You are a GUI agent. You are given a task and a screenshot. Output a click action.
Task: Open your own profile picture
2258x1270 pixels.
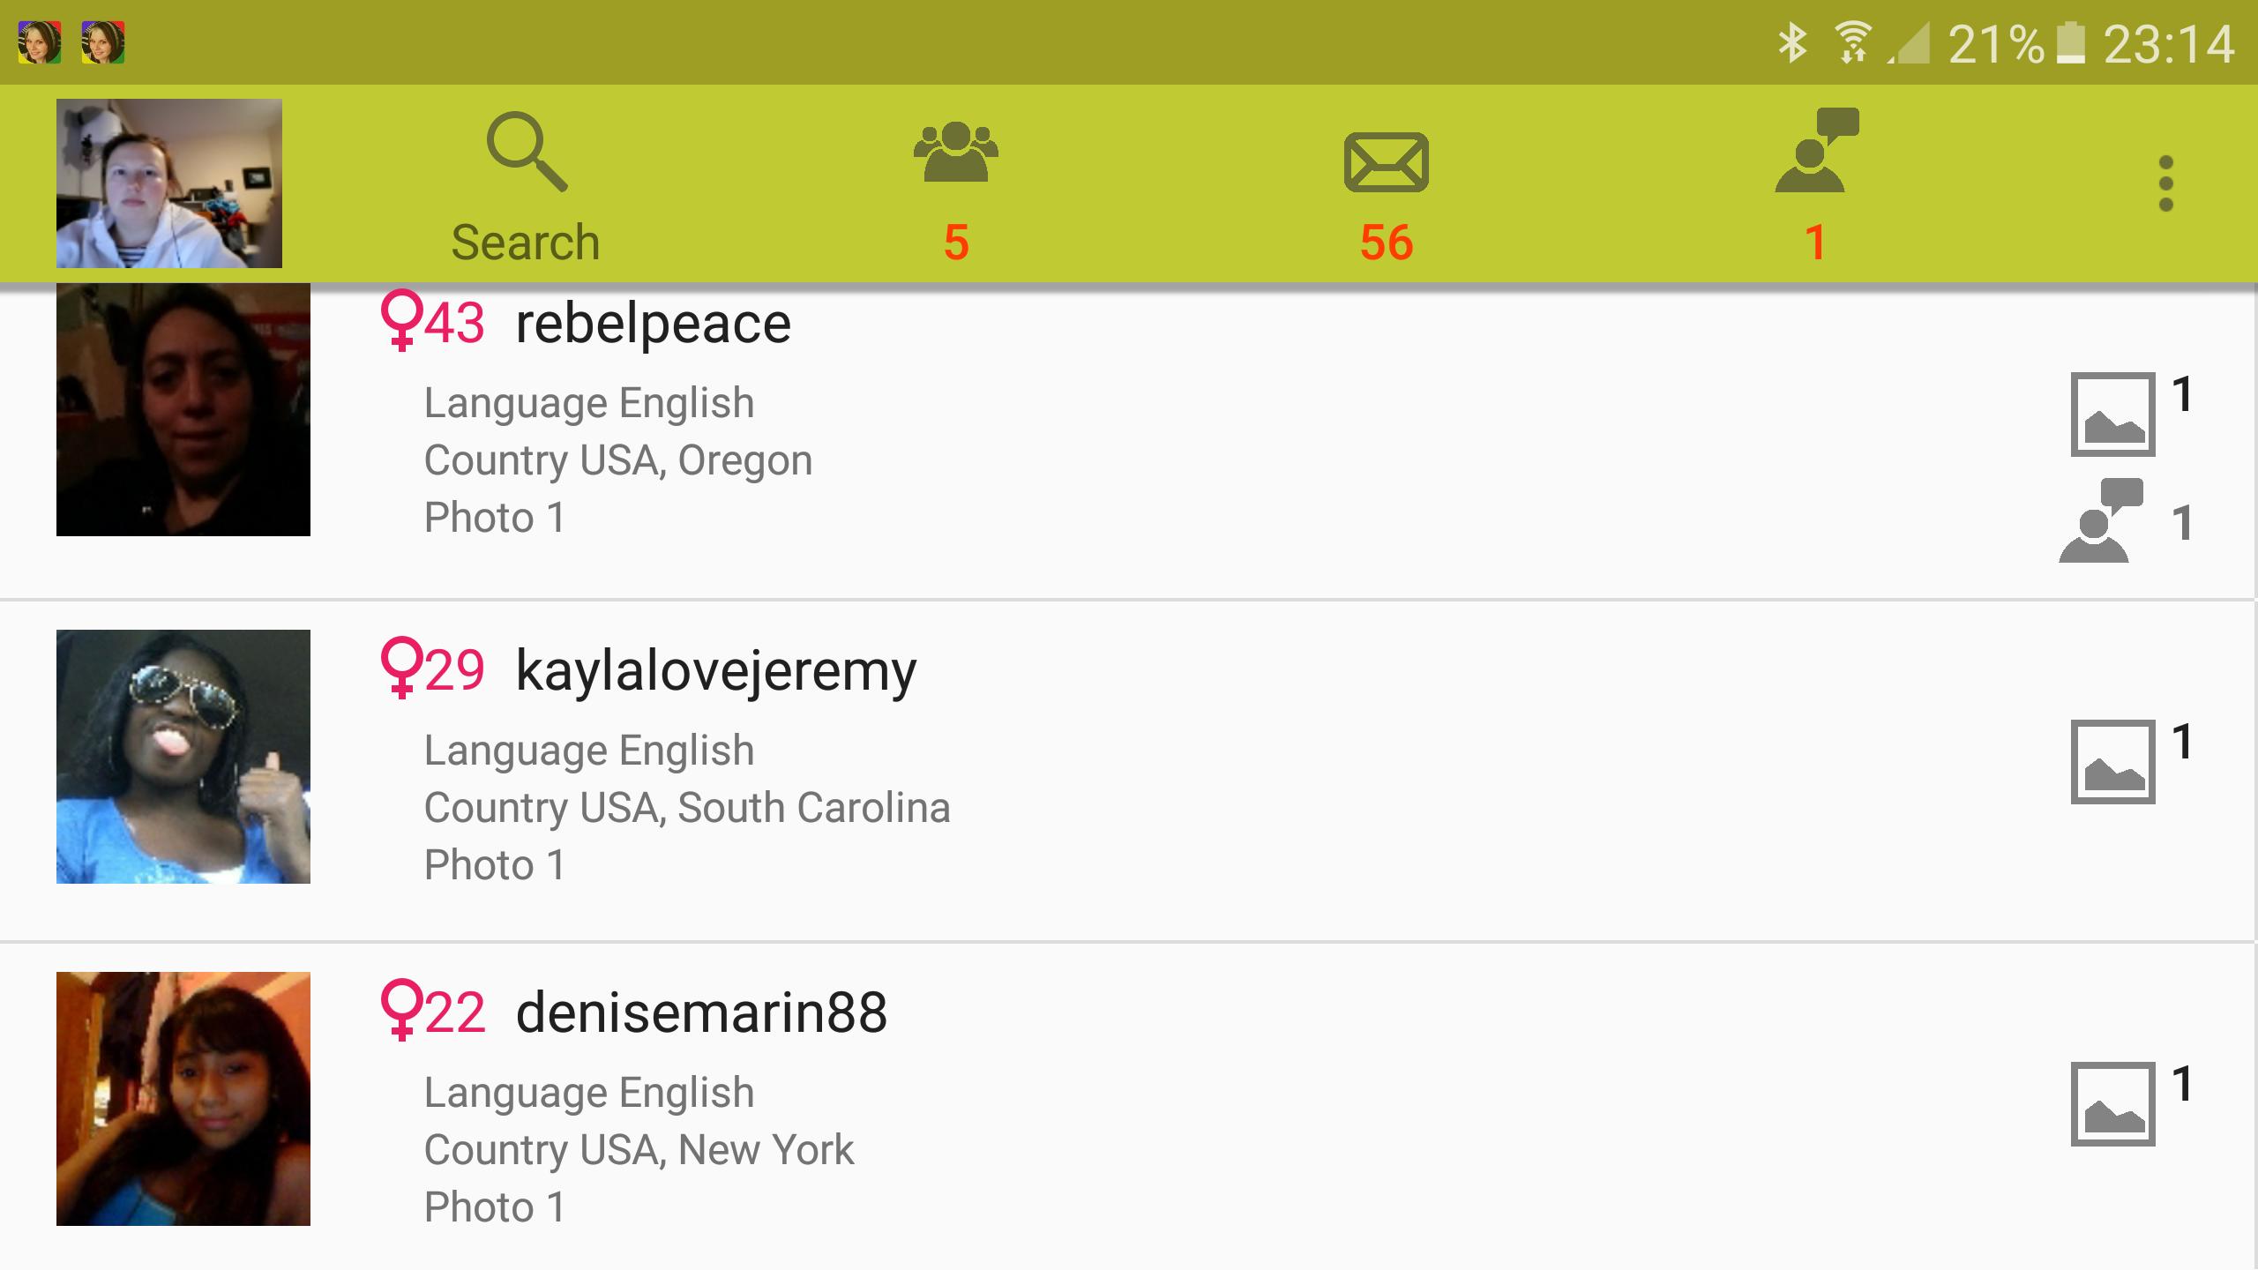tap(169, 183)
